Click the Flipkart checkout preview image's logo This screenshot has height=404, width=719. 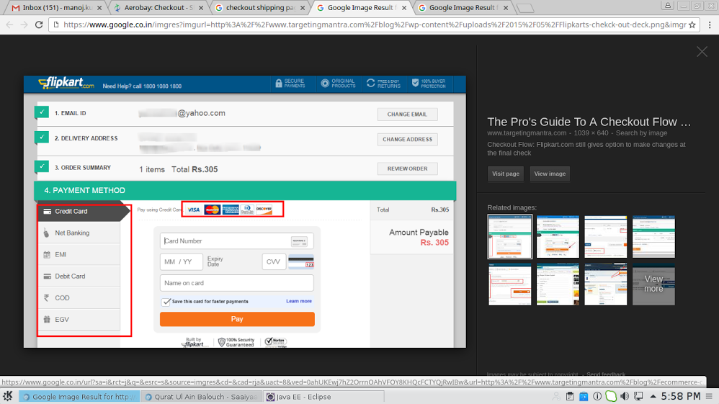[x=66, y=83]
